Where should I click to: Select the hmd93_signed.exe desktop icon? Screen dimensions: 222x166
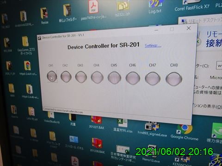coord(152,130)
